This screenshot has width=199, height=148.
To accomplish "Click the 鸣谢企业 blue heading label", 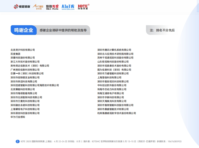I will point(24,30).
